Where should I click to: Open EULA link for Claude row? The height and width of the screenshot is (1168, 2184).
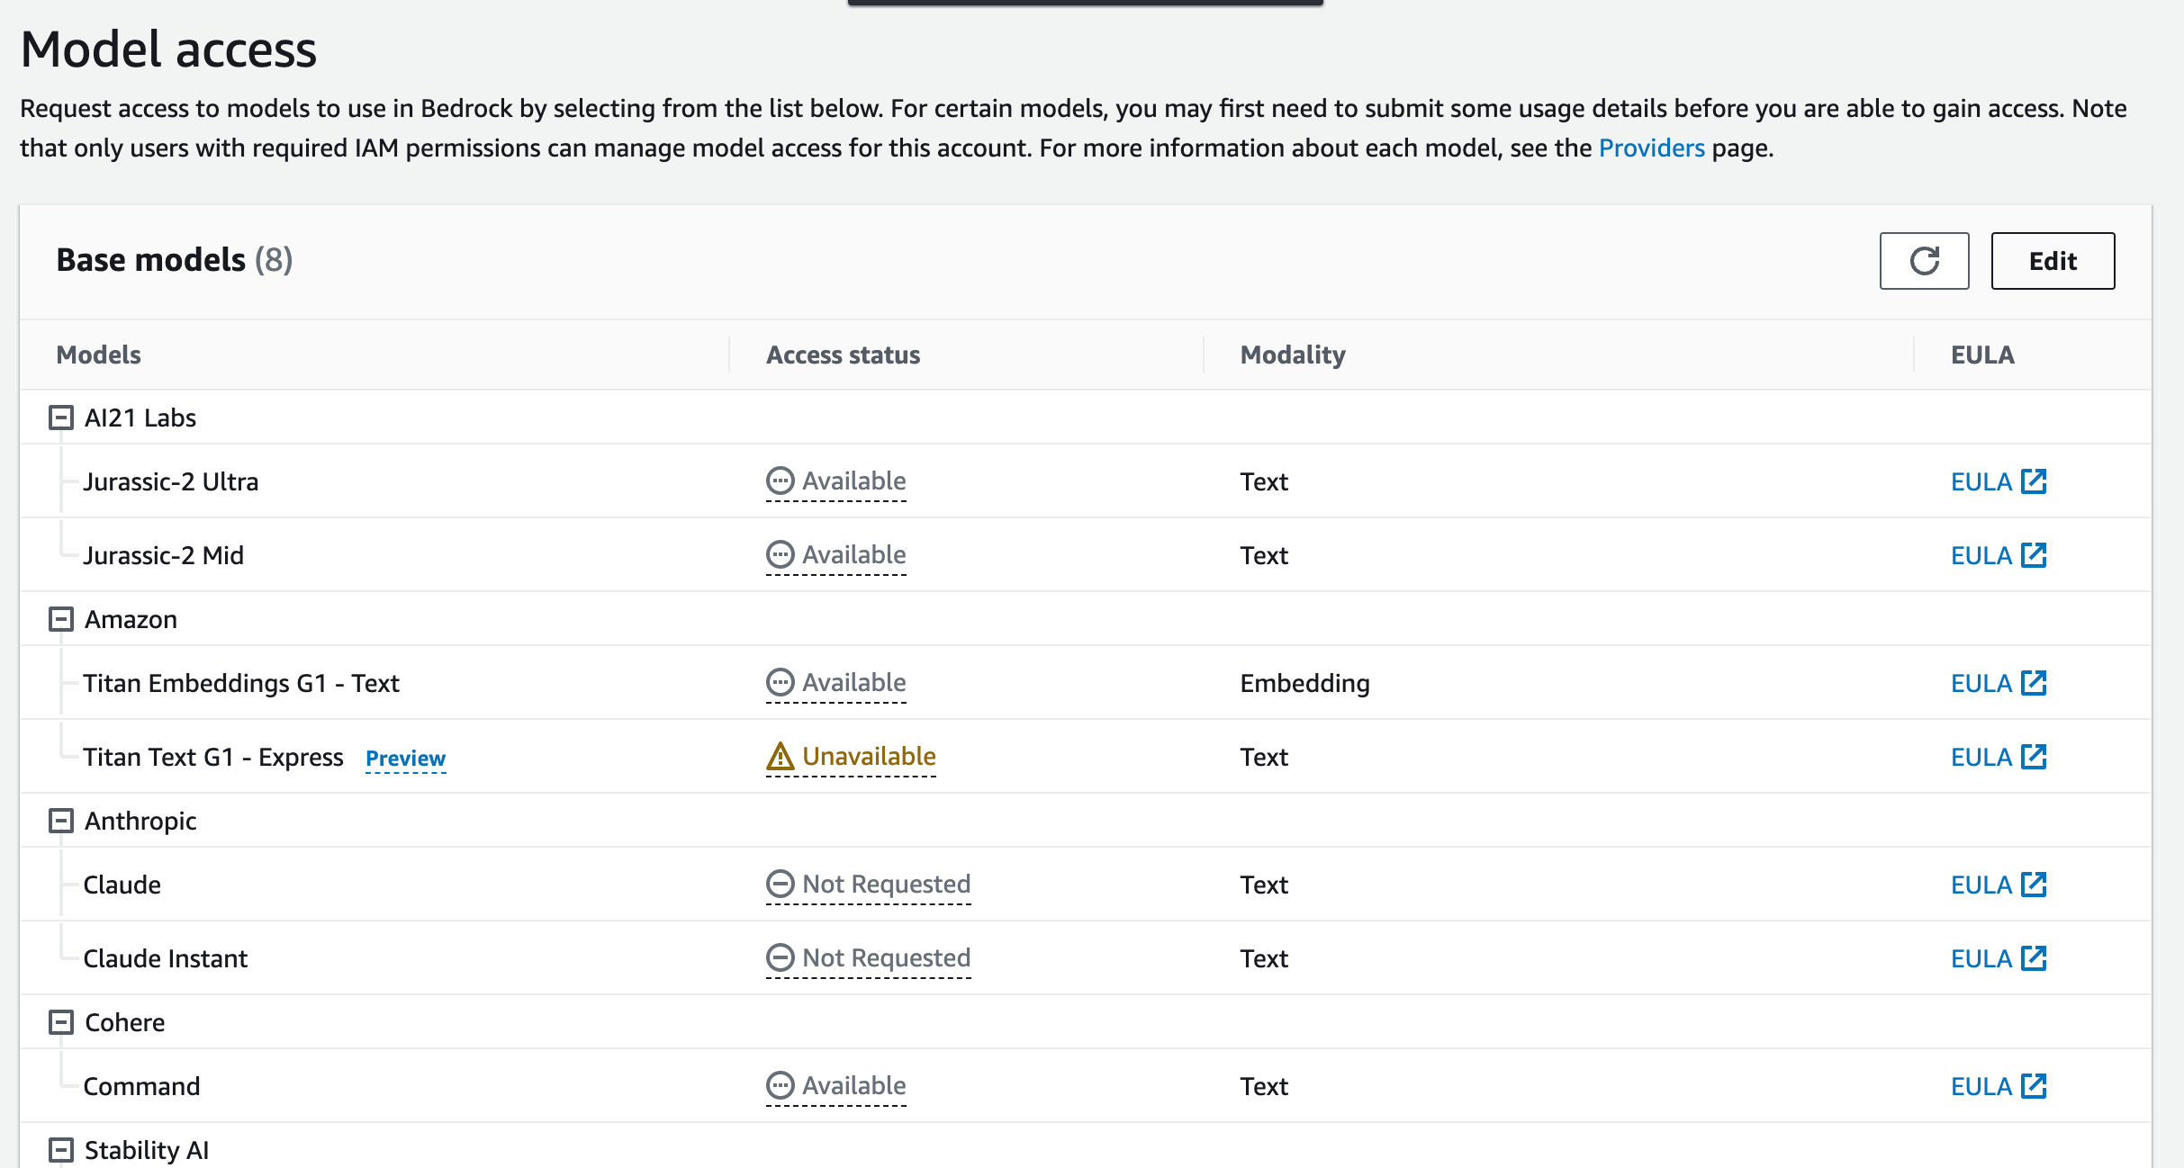pyautogui.click(x=1999, y=885)
